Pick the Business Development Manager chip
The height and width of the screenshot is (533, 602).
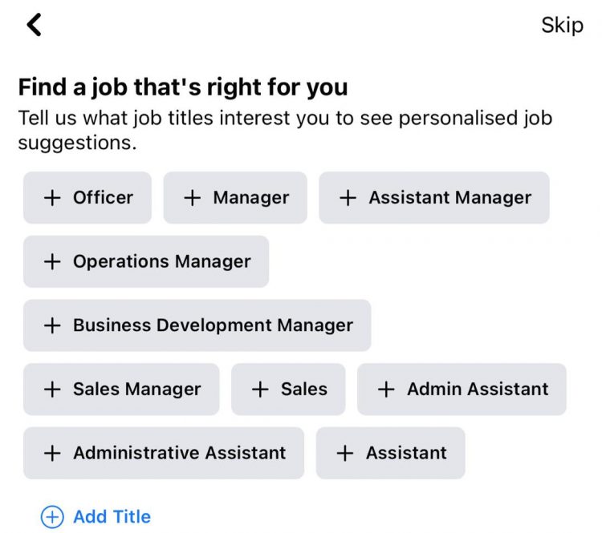(x=197, y=325)
